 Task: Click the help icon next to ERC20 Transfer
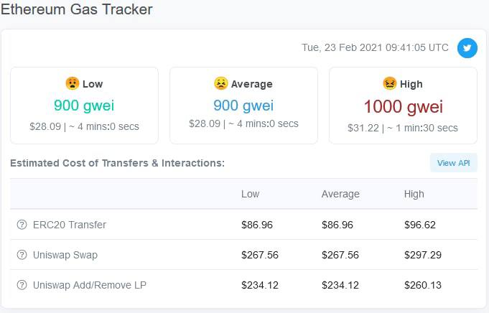pyautogui.click(x=22, y=225)
